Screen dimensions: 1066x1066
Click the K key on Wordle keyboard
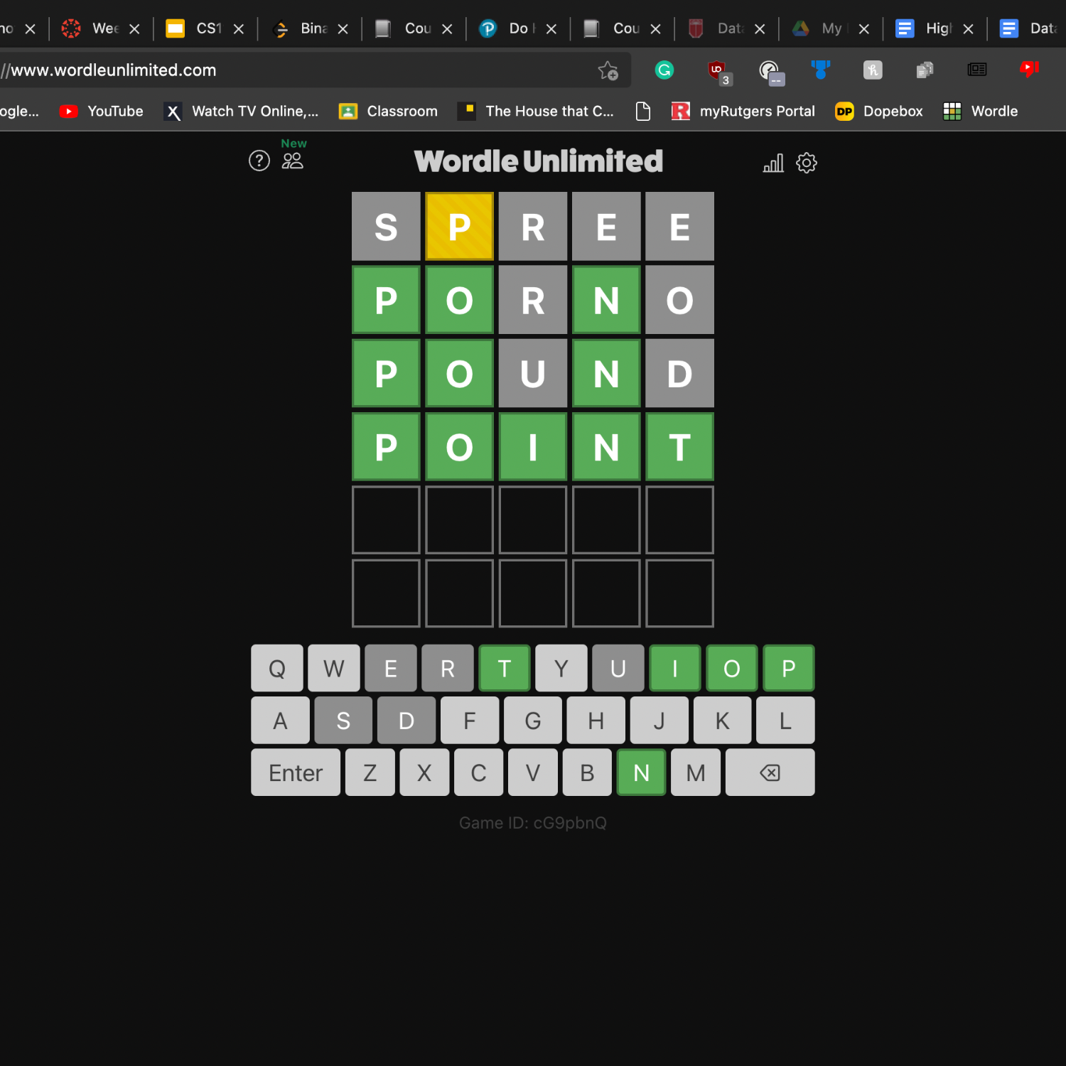pos(722,721)
